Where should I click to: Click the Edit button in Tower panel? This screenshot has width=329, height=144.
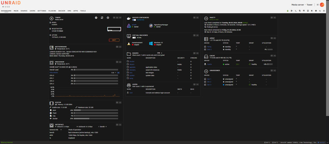[114, 40]
